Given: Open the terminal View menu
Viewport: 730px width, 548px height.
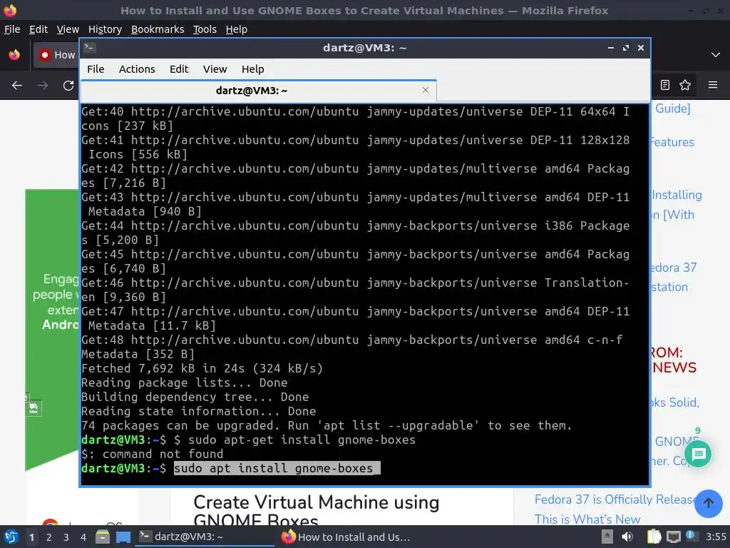Looking at the screenshot, I should point(215,69).
